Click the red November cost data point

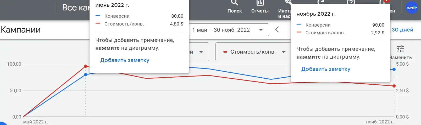point(394,86)
